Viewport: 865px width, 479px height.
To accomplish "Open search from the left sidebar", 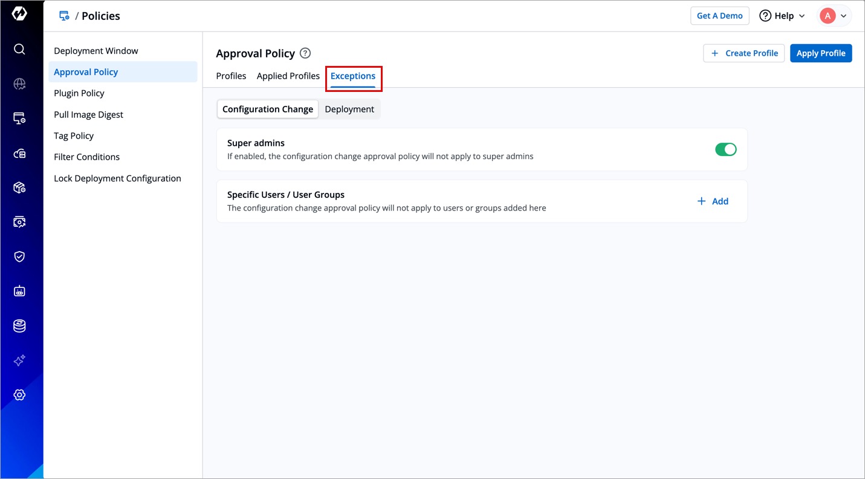I will 19,49.
